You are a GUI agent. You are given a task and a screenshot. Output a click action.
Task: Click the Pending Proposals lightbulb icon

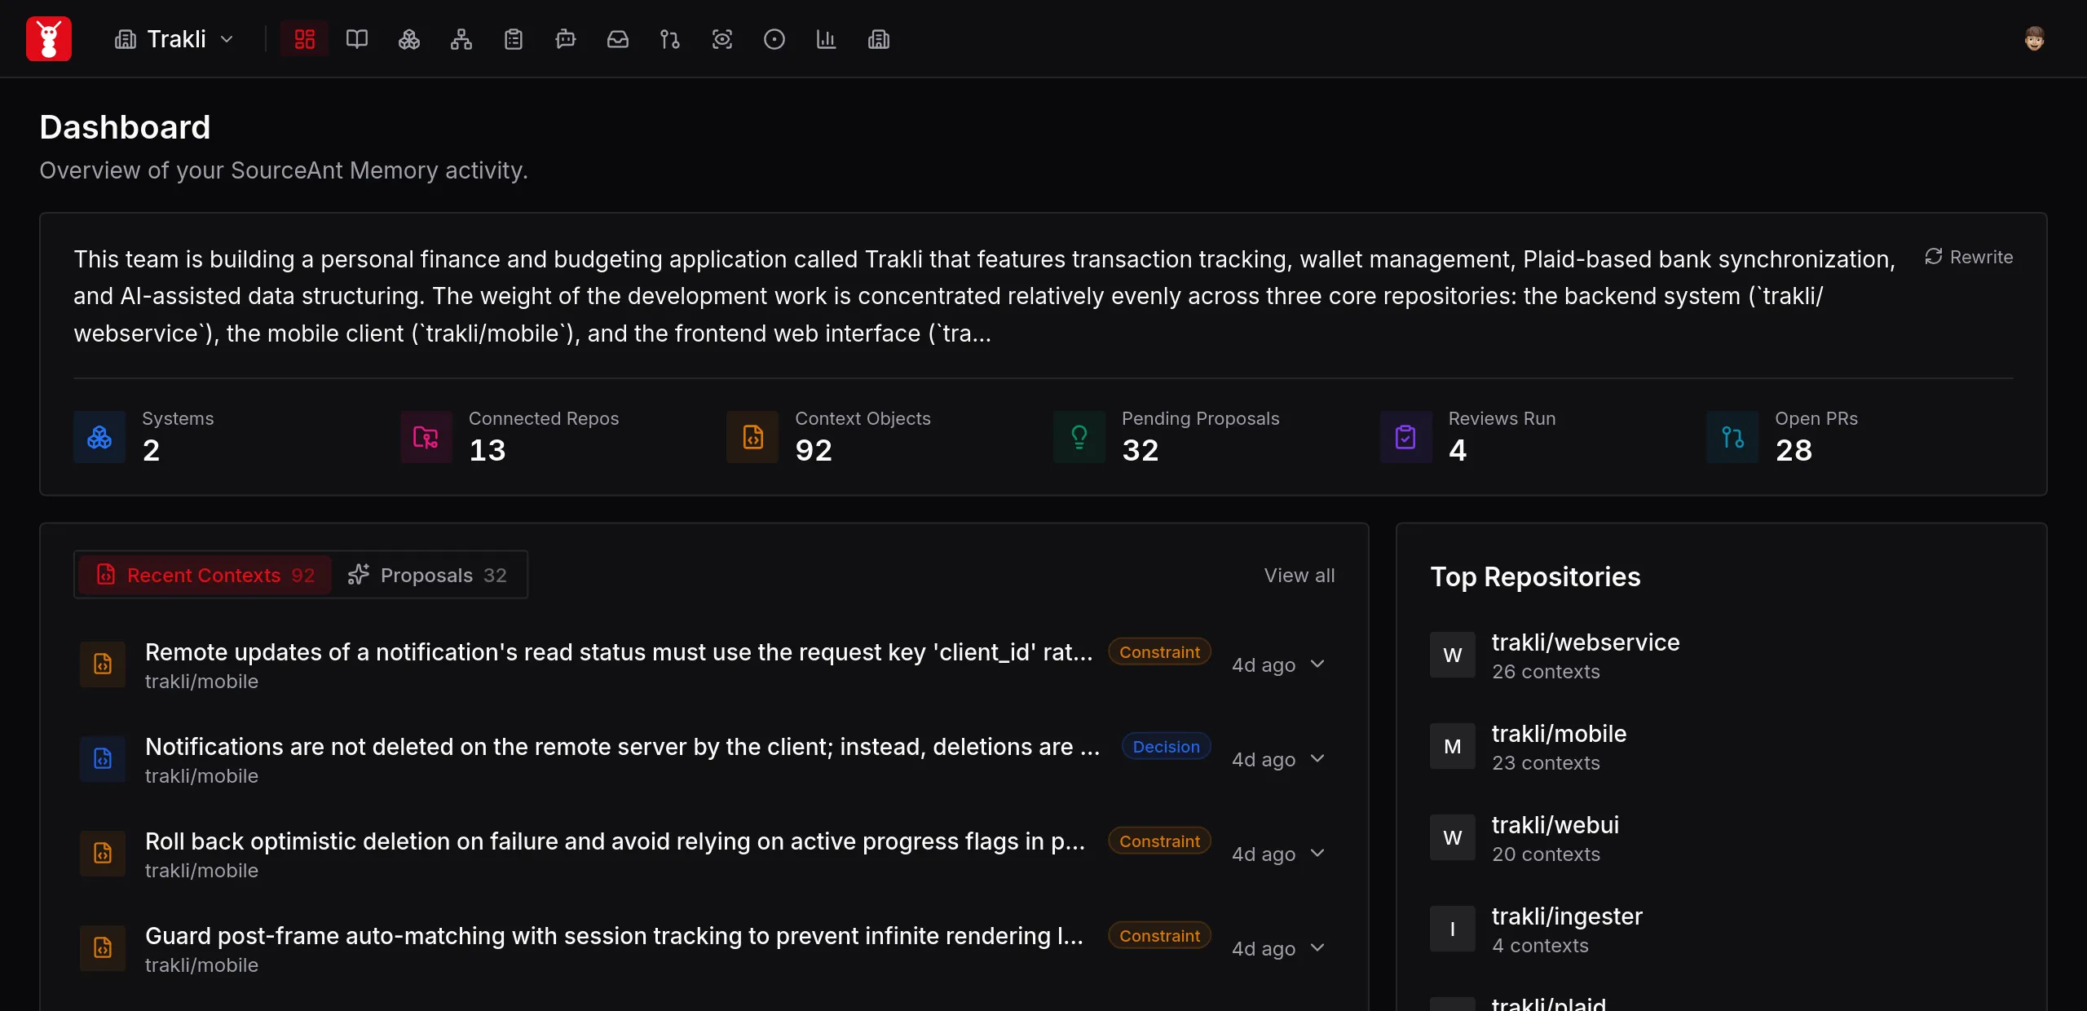(1079, 437)
